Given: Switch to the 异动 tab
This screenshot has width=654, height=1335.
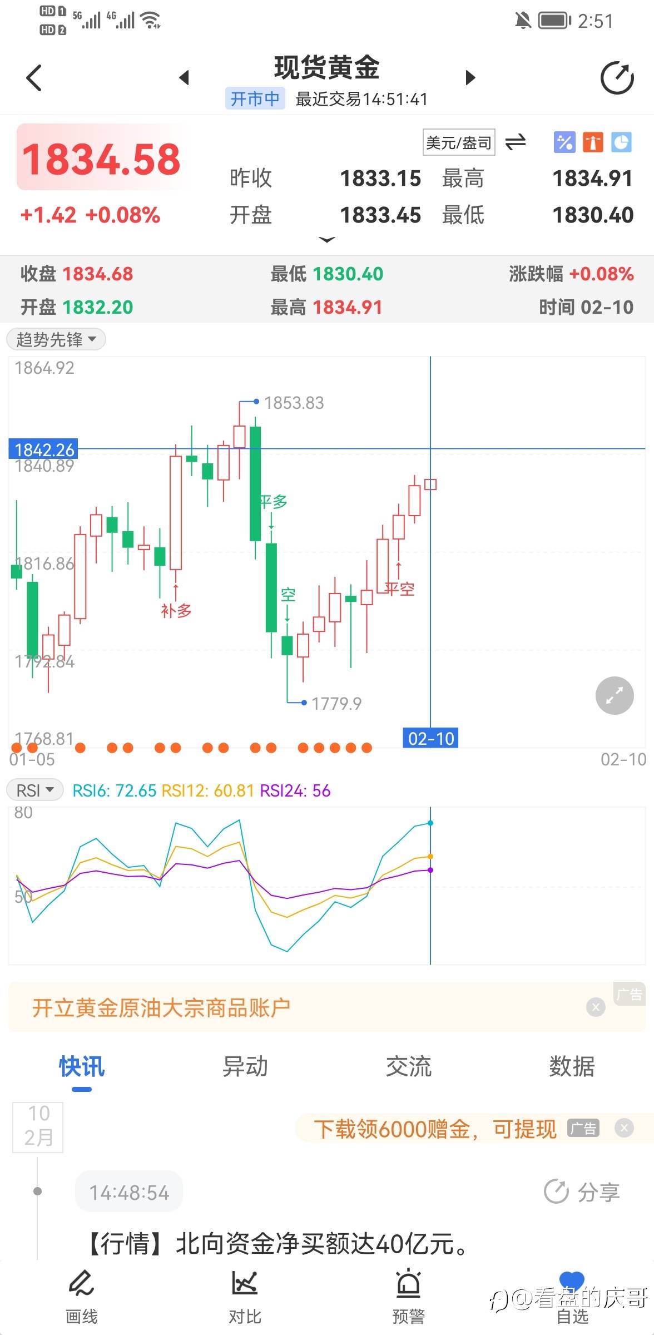Looking at the screenshot, I should click(245, 1067).
